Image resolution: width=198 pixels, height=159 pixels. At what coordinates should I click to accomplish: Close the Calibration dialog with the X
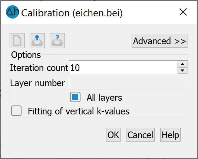point(183,12)
